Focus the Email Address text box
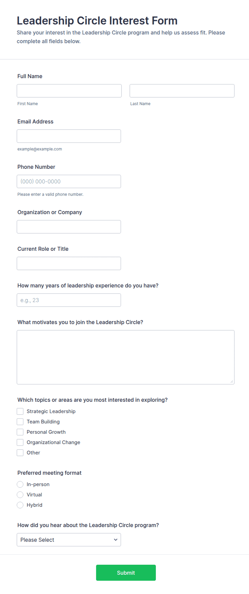 (x=69, y=136)
